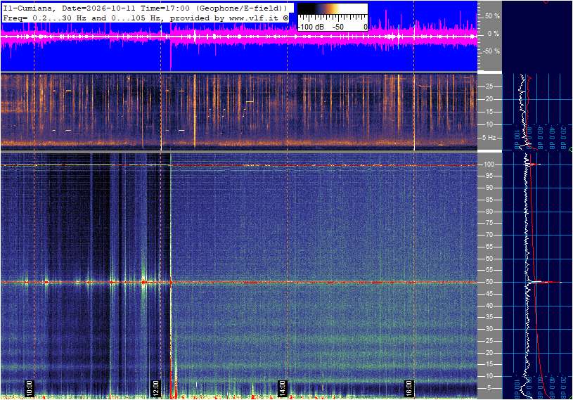Click the '40' frequency axis label
Image resolution: width=573 pixels, height=400 pixels.
coord(489,306)
